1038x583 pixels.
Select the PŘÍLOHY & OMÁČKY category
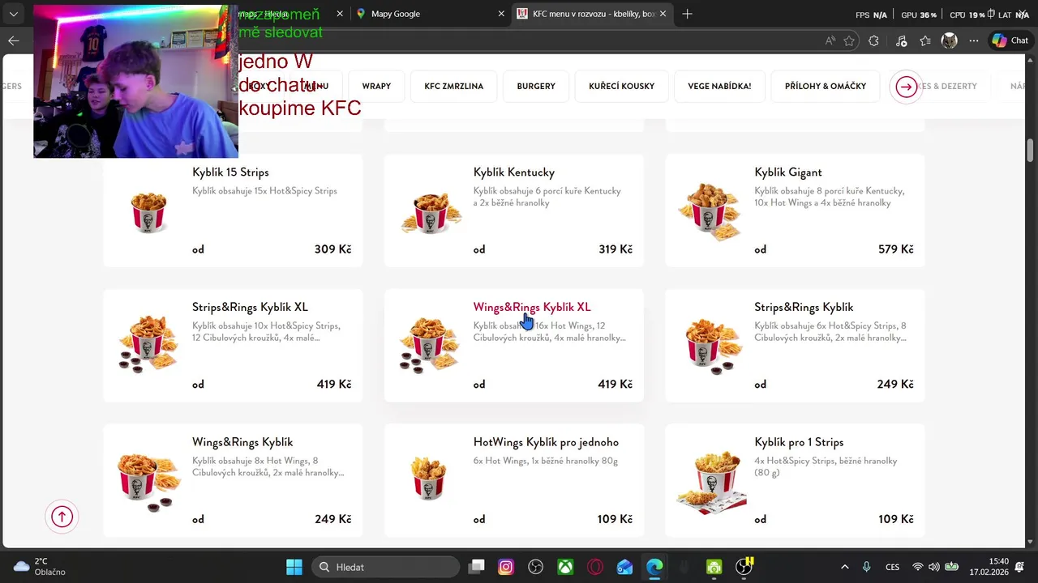point(826,87)
